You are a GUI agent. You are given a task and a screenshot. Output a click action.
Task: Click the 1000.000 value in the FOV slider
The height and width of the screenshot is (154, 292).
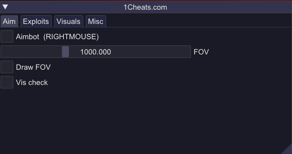tap(96, 52)
